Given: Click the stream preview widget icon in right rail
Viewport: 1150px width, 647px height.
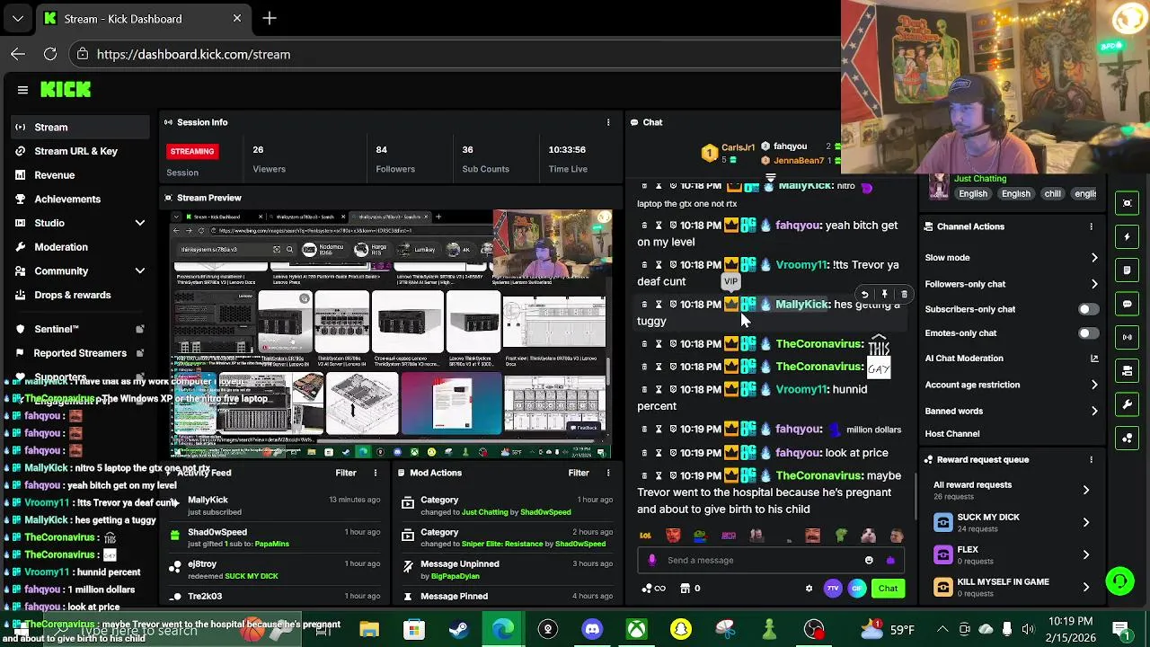Looking at the screenshot, I should [1128, 203].
